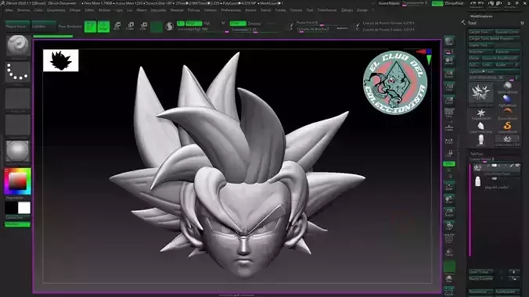Open the empty Texture slot
Viewport: 529px width, 297px height.
coord(17,125)
